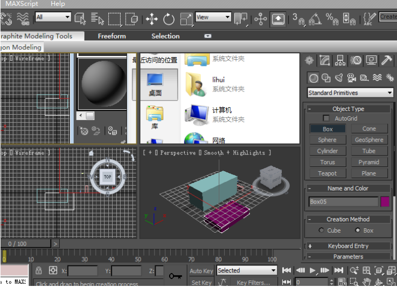Image resolution: width=397 pixels, height=287 pixels.
Task: Click the Teapot object type button
Action: pyautogui.click(x=327, y=173)
